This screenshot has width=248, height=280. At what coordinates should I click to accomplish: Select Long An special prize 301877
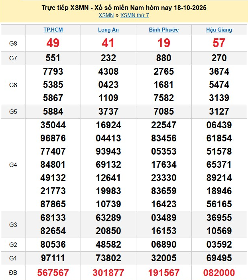[x=108, y=273]
